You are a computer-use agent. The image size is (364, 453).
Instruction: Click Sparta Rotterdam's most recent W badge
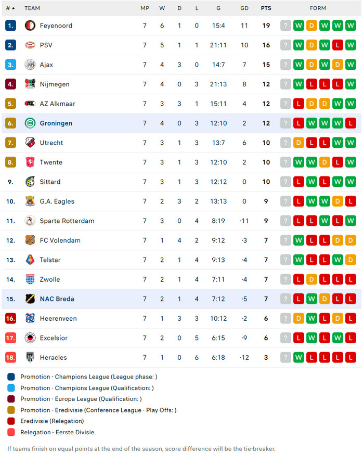click(350, 221)
